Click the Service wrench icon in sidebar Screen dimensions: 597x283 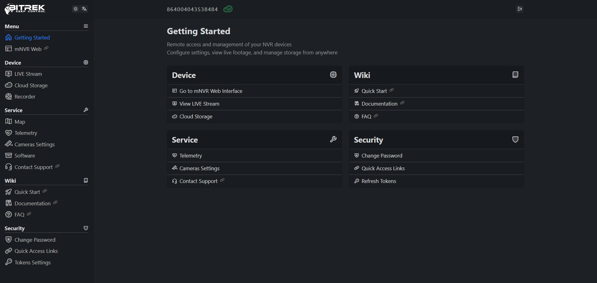(x=86, y=110)
